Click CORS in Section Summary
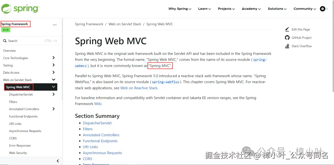 [88, 159]
